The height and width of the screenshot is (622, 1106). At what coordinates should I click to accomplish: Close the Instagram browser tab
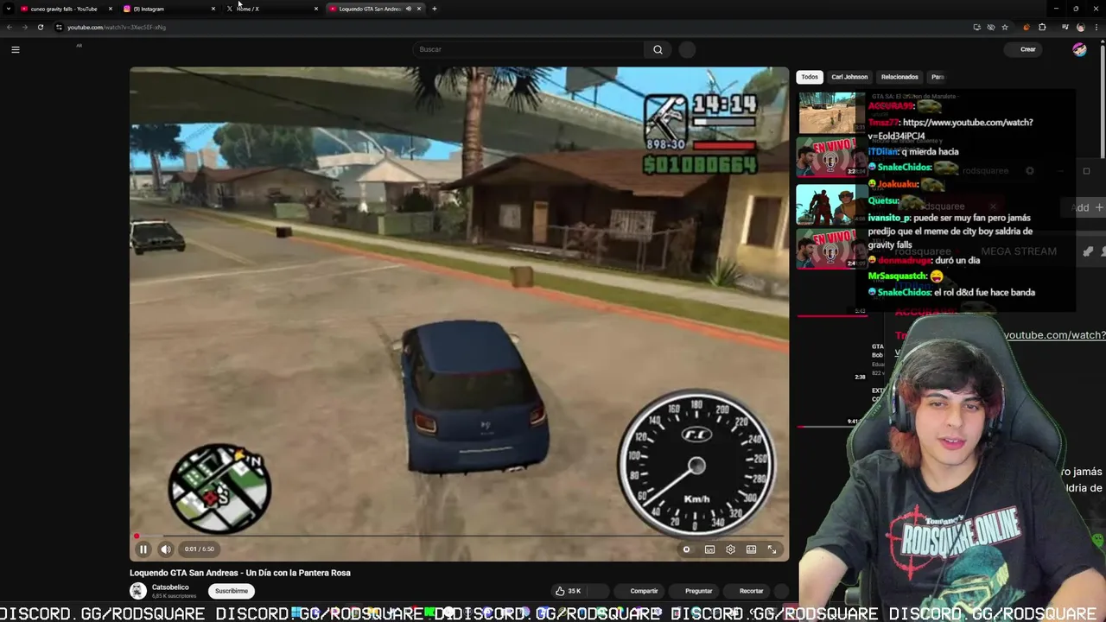coord(213,9)
